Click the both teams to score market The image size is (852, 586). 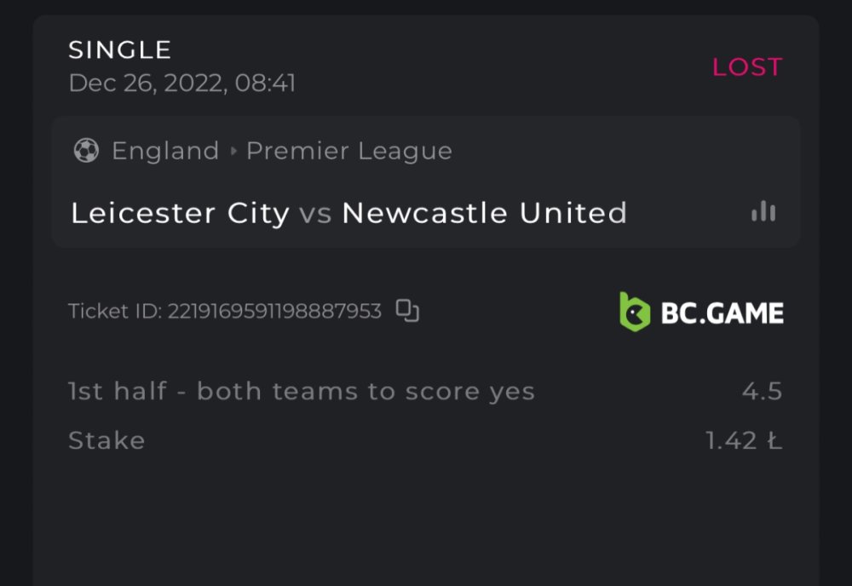(302, 392)
